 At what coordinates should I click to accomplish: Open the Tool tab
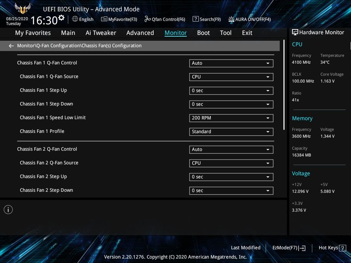pyautogui.click(x=226, y=33)
